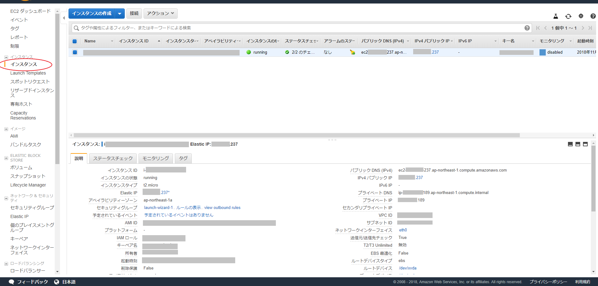Check the running instance's row checkbox
Image resolution: width=598 pixels, height=286 pixels.
coord(74,52)
